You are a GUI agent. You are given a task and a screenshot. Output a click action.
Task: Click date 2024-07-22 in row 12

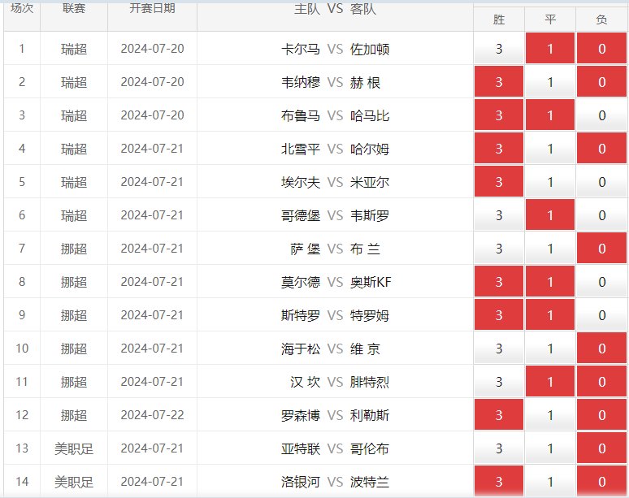tap(152, 414)
